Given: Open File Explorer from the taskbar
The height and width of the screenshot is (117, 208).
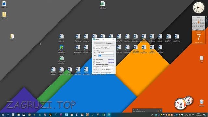Looking at the screenshot, I should point(19,115).
